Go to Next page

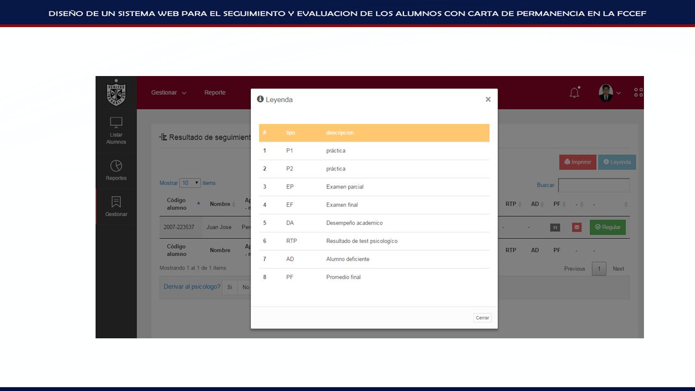click(618, 269)
